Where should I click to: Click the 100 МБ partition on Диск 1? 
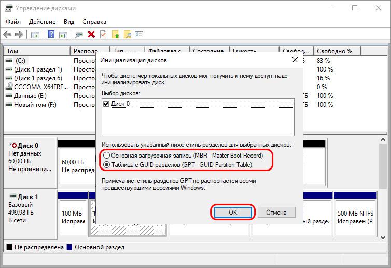coord(73,217)
